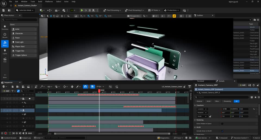Click the Sequencer record button
The image size is (261, 140).
pos(5,133)
